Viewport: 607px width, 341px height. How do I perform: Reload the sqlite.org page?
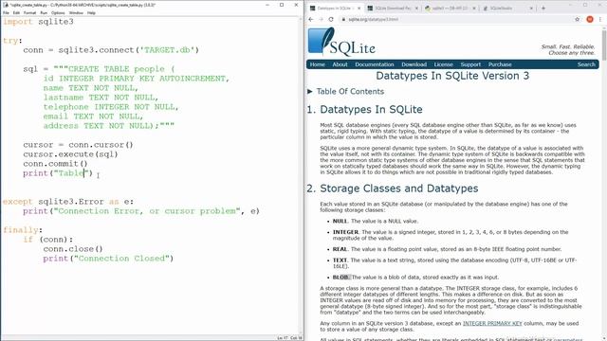point(331,19)
